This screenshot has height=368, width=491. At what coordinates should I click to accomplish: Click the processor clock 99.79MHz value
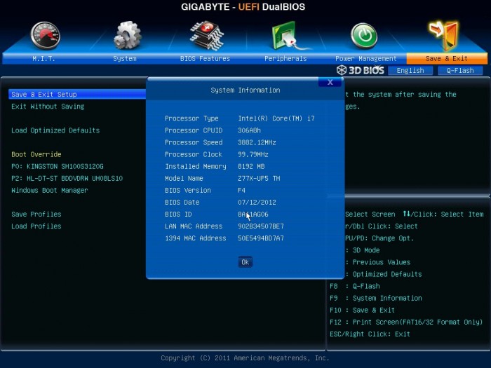click(253, 154)
